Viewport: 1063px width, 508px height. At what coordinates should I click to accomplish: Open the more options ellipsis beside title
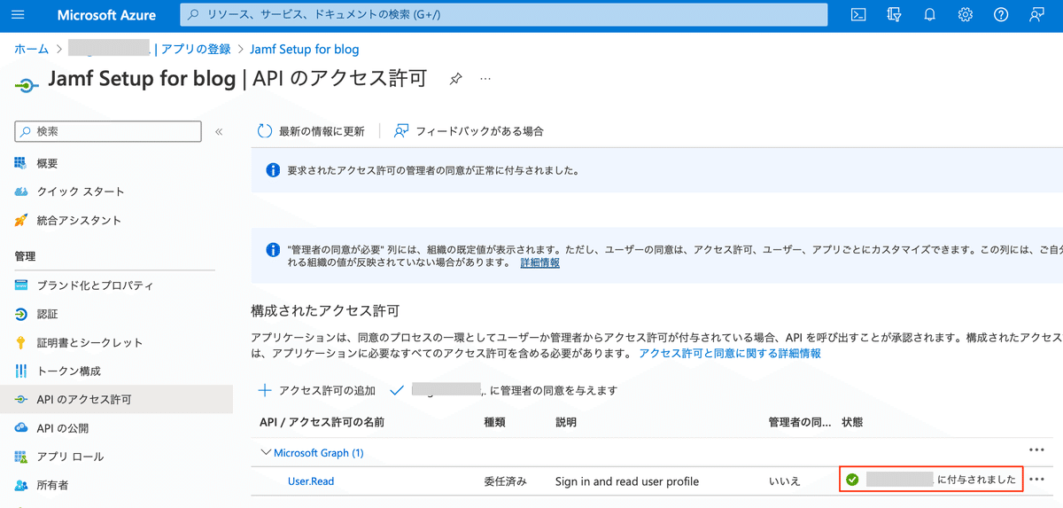pyautogui.click(x=485, y=79)
